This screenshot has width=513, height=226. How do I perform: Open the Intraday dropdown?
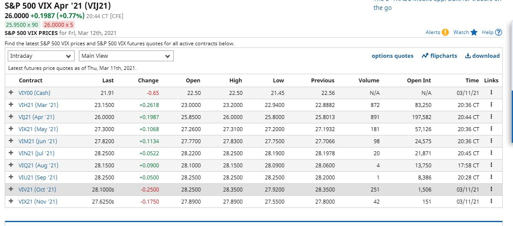(x=41, y=56)
